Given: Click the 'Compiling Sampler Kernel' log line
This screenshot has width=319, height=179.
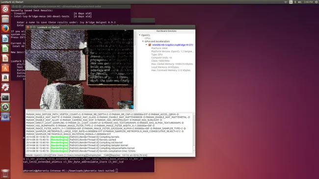Looking at the screenshot, I should [x=77, y=146].
